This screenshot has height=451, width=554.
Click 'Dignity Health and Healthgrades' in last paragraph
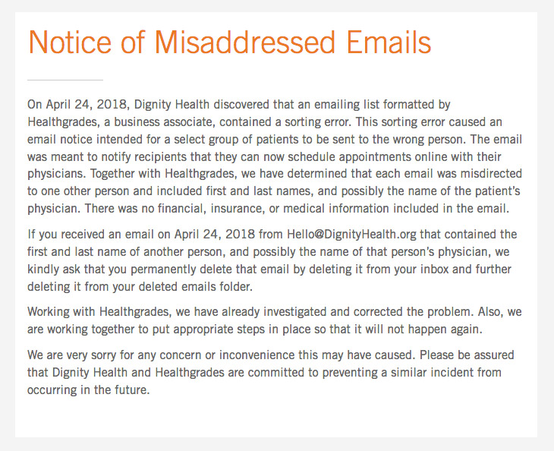(138, 373)
